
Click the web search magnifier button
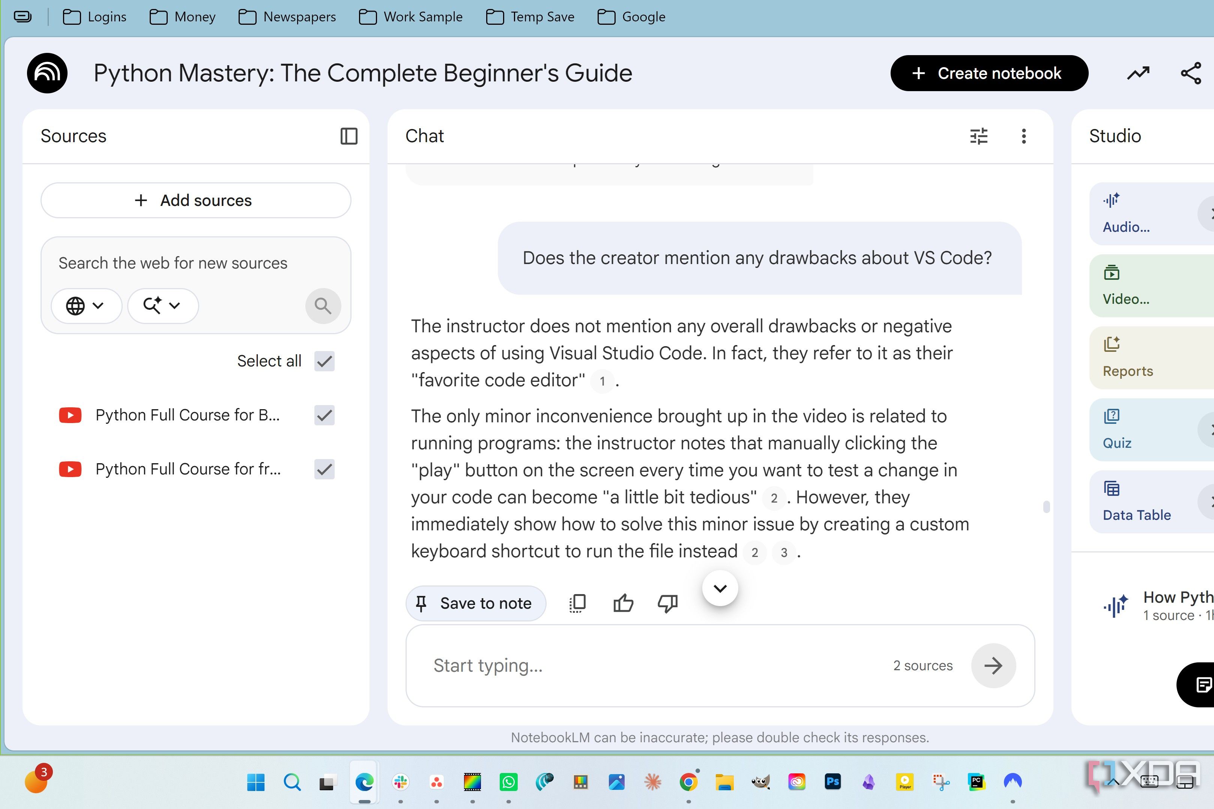323,306
